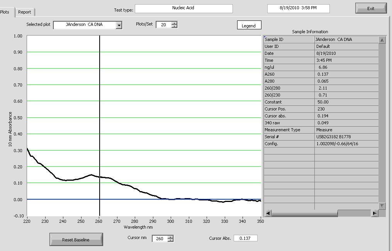Image resolution: width=392 pixels, height=251 pixels.
Task: Click the horizontal scrollbar thumb in table
Action: 354,213
